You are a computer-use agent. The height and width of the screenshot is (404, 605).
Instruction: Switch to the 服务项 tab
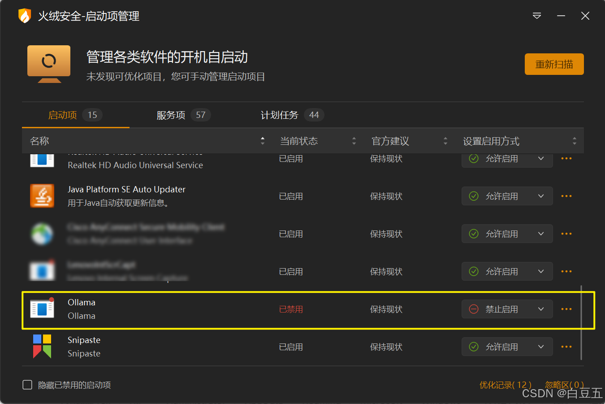point(183,115)
